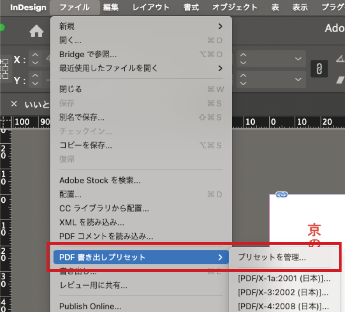Image resolution: width=345 pixels, height=312 pixels.
Task: Open the ファイル menu
Action: click(75, 7)
